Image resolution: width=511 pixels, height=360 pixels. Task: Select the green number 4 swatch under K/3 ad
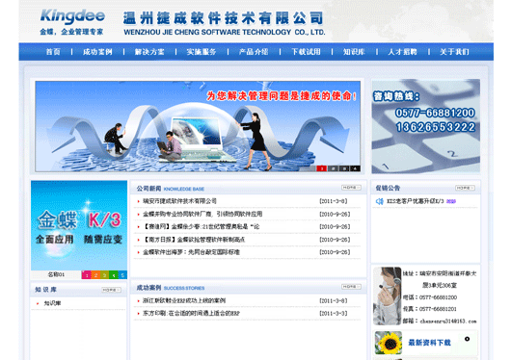pos(114,275)
